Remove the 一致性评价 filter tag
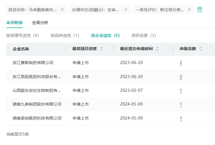215x145 pixels. 189,9
